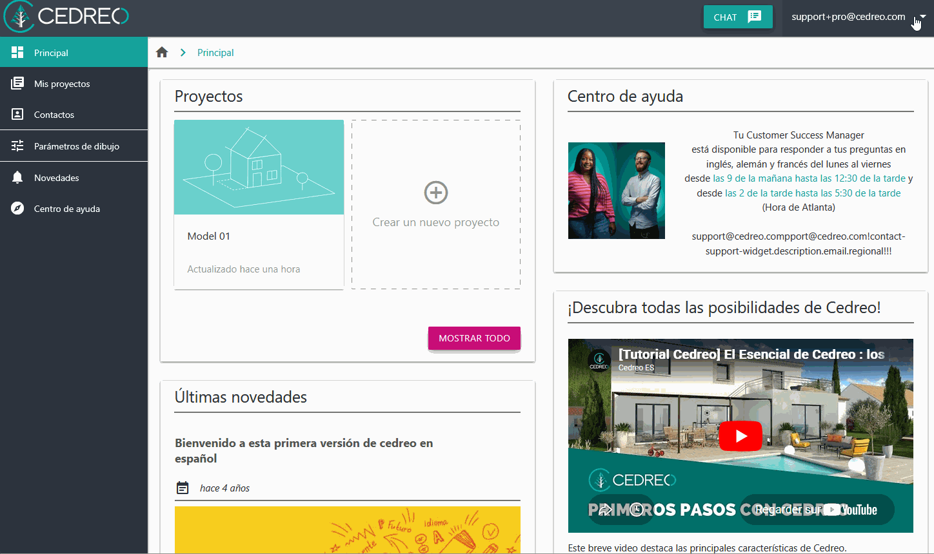Click the home icon in the breadcrumb
This screenshot has height=554, width=934.
162,52
